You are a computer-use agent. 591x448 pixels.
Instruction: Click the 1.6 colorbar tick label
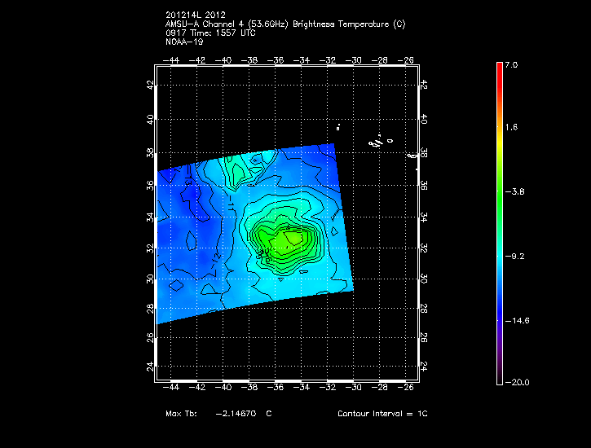click(x=511, y=128)
